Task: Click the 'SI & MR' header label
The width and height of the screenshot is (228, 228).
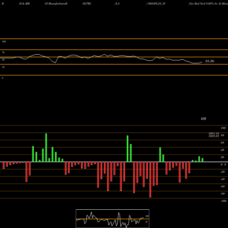Action: point(24,4)
